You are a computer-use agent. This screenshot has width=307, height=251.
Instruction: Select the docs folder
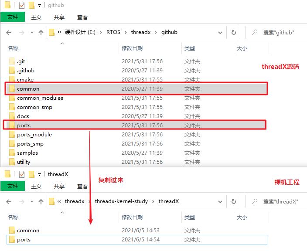[x=136, y=116]
